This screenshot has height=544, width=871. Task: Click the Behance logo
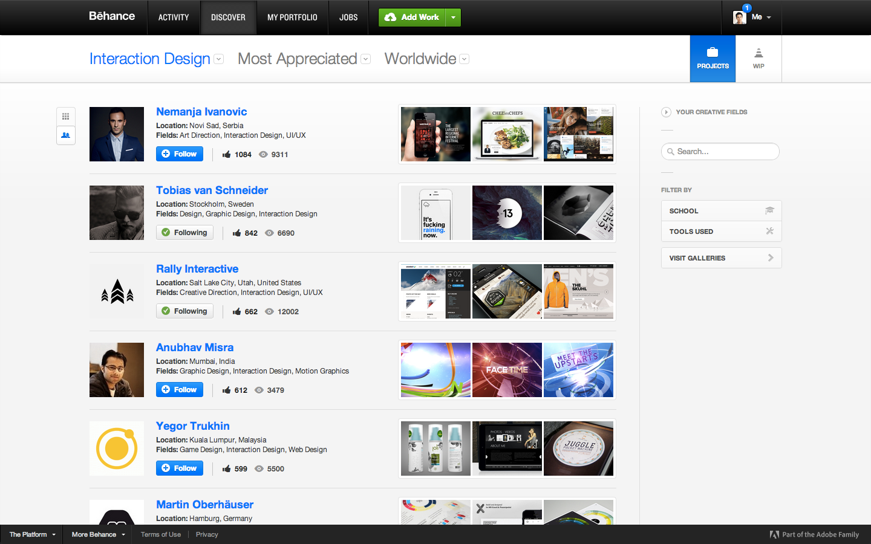(x=112, y=16)
